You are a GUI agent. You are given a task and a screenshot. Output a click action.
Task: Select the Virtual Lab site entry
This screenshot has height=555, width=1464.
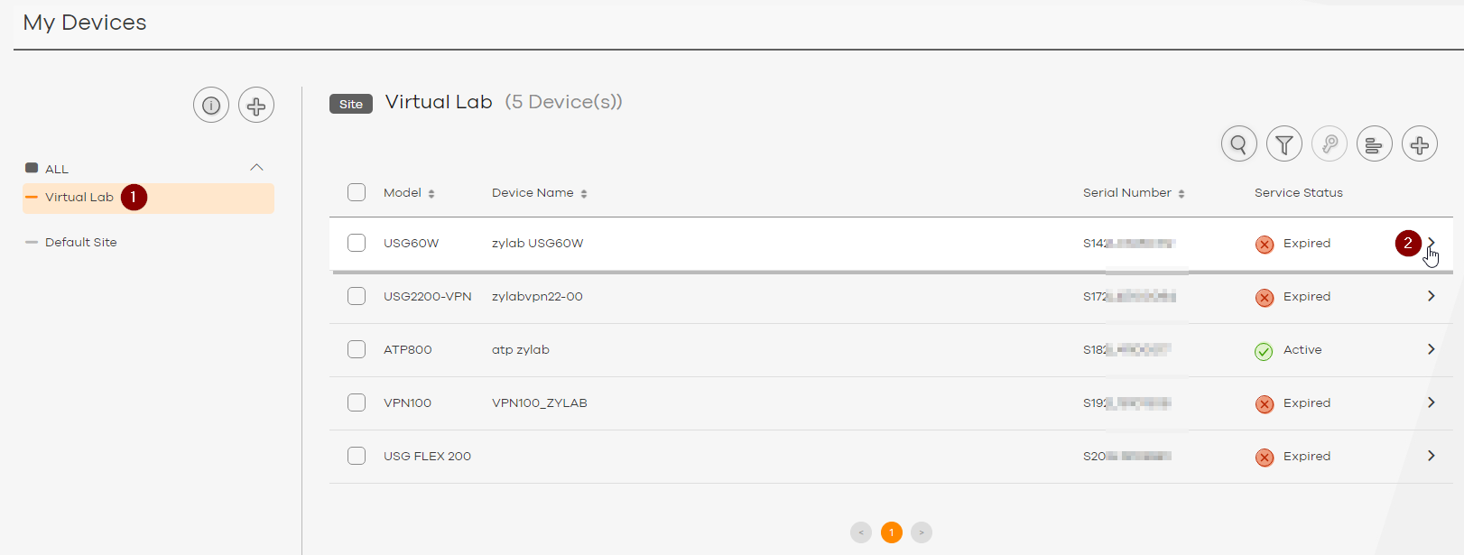(x=79, y=197)
